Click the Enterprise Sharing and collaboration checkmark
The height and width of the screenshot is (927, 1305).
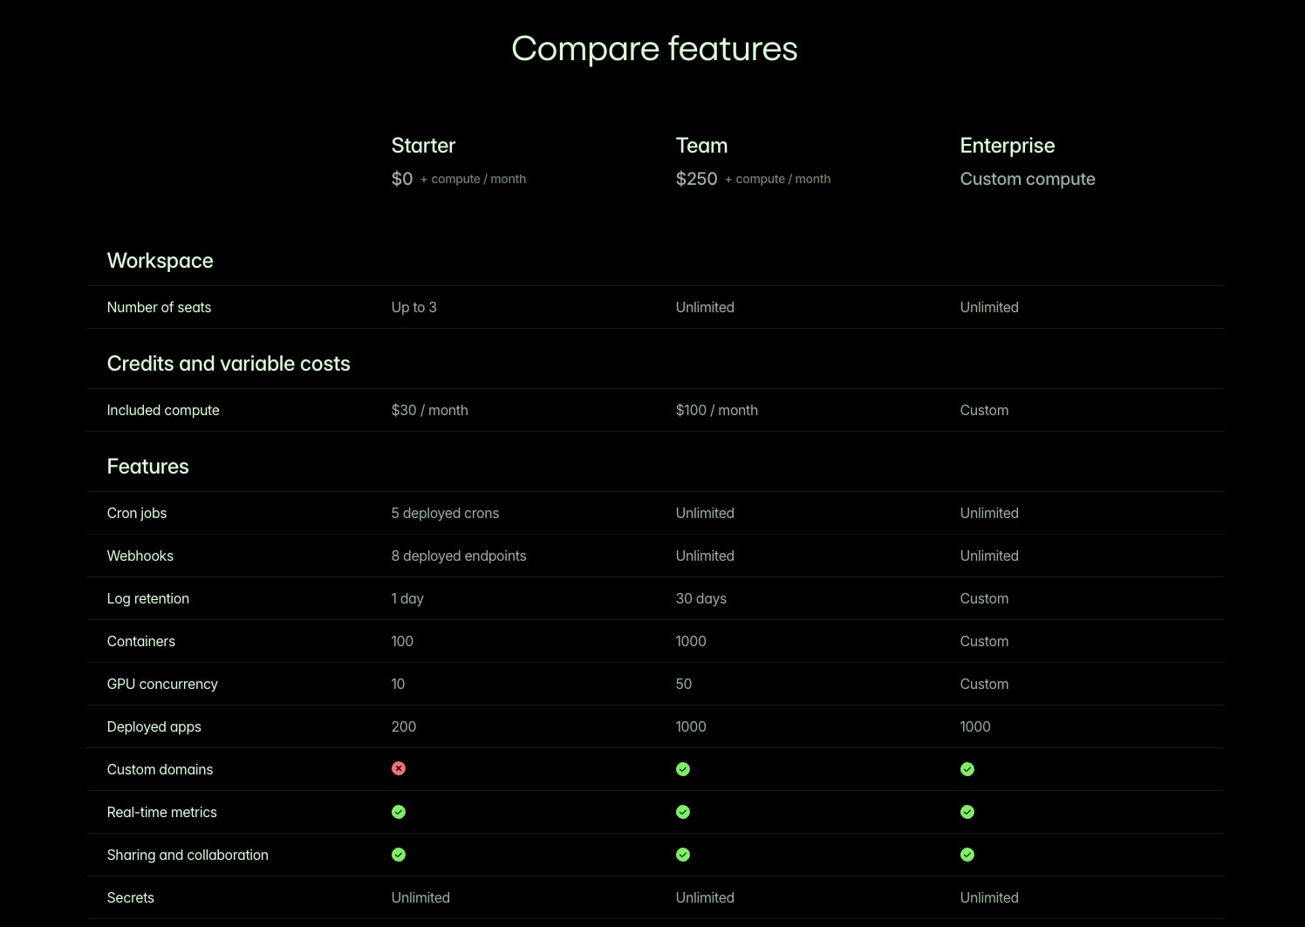click(x=967, y=855)
